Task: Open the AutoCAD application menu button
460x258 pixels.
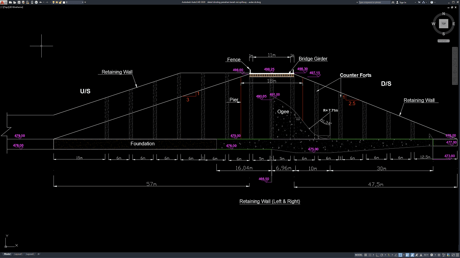Action: click(3, 2)
